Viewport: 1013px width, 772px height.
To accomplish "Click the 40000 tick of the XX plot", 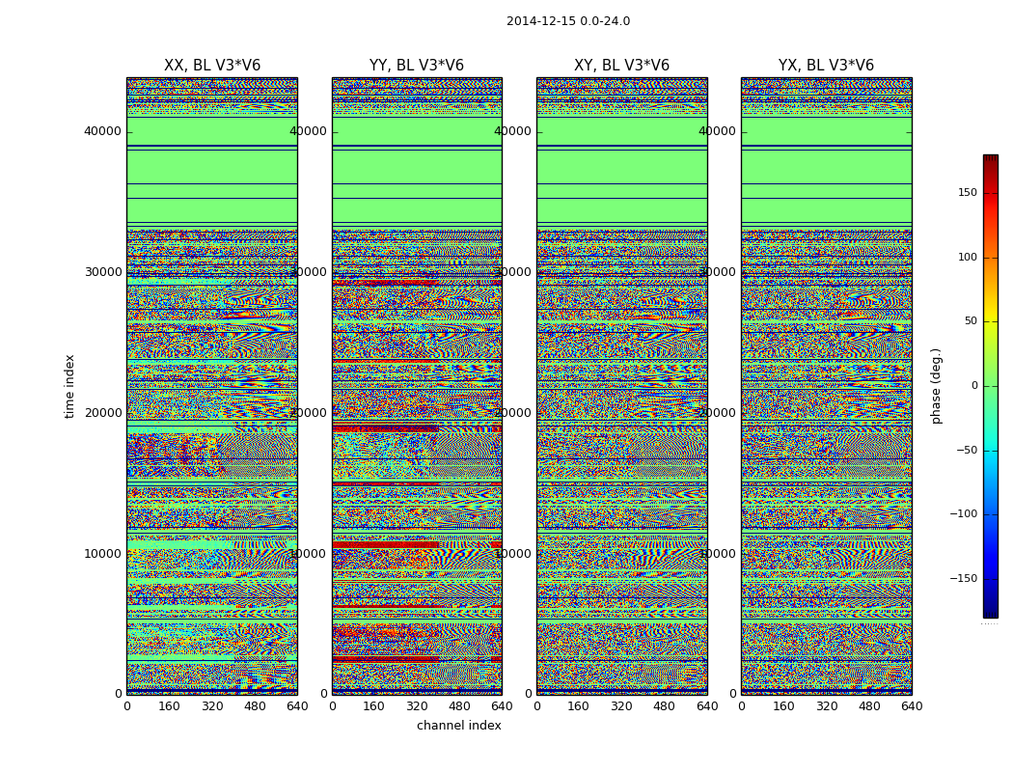I will [102, 131].
